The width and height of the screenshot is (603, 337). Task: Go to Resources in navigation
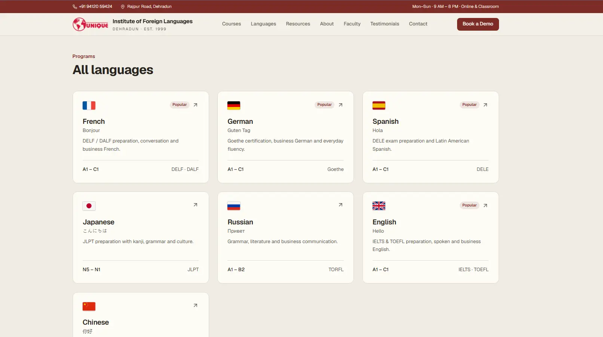(298, 24)
